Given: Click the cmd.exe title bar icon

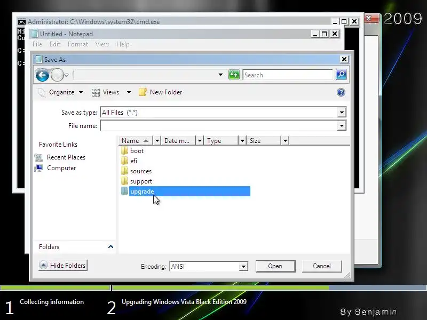Looking at the screenshot, I should click(22, 22).
